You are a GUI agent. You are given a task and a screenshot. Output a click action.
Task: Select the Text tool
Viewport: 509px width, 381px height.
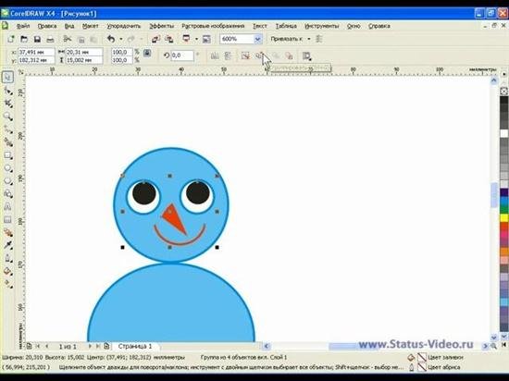coord(8,206)
